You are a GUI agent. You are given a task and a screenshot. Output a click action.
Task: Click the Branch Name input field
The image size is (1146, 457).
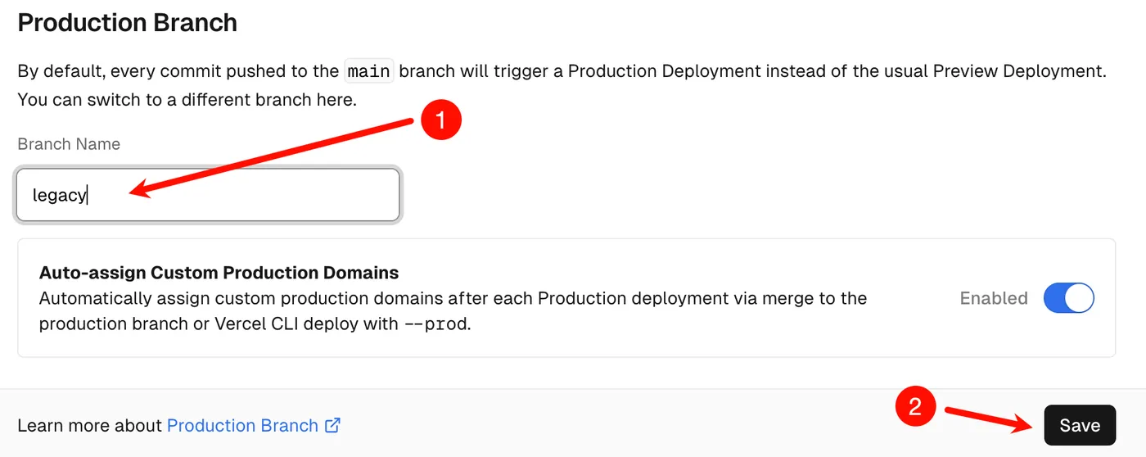207,195
